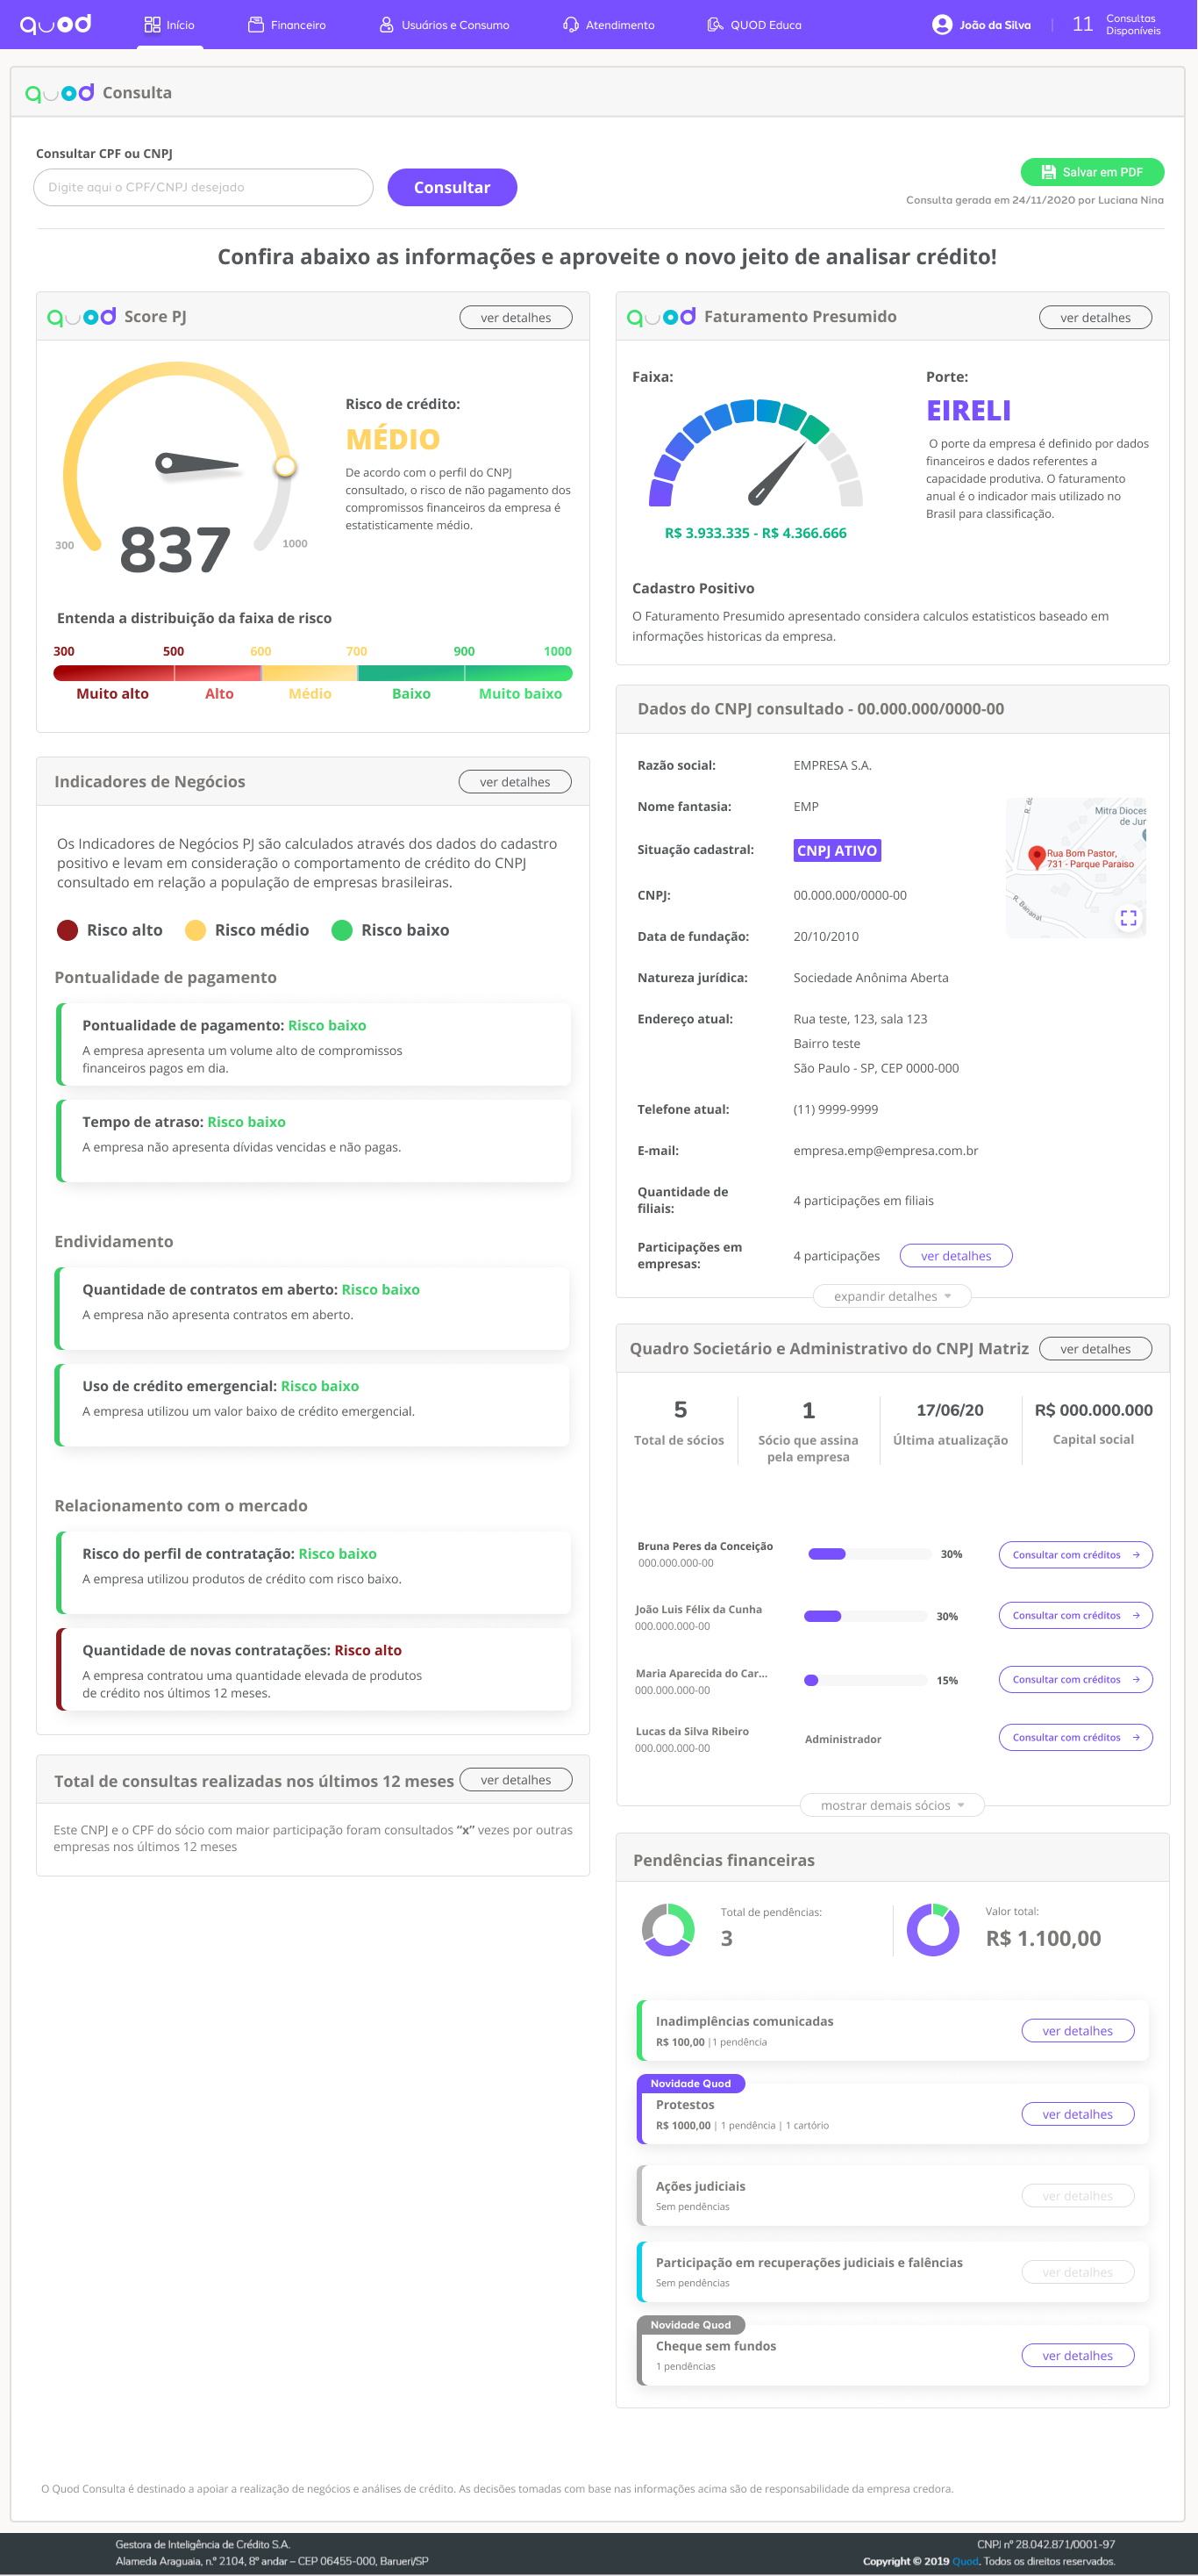Click the Quod logo beside Faturamento Presumido
Viewport: 1198px width, 2576px height.
tap(660, 317)
